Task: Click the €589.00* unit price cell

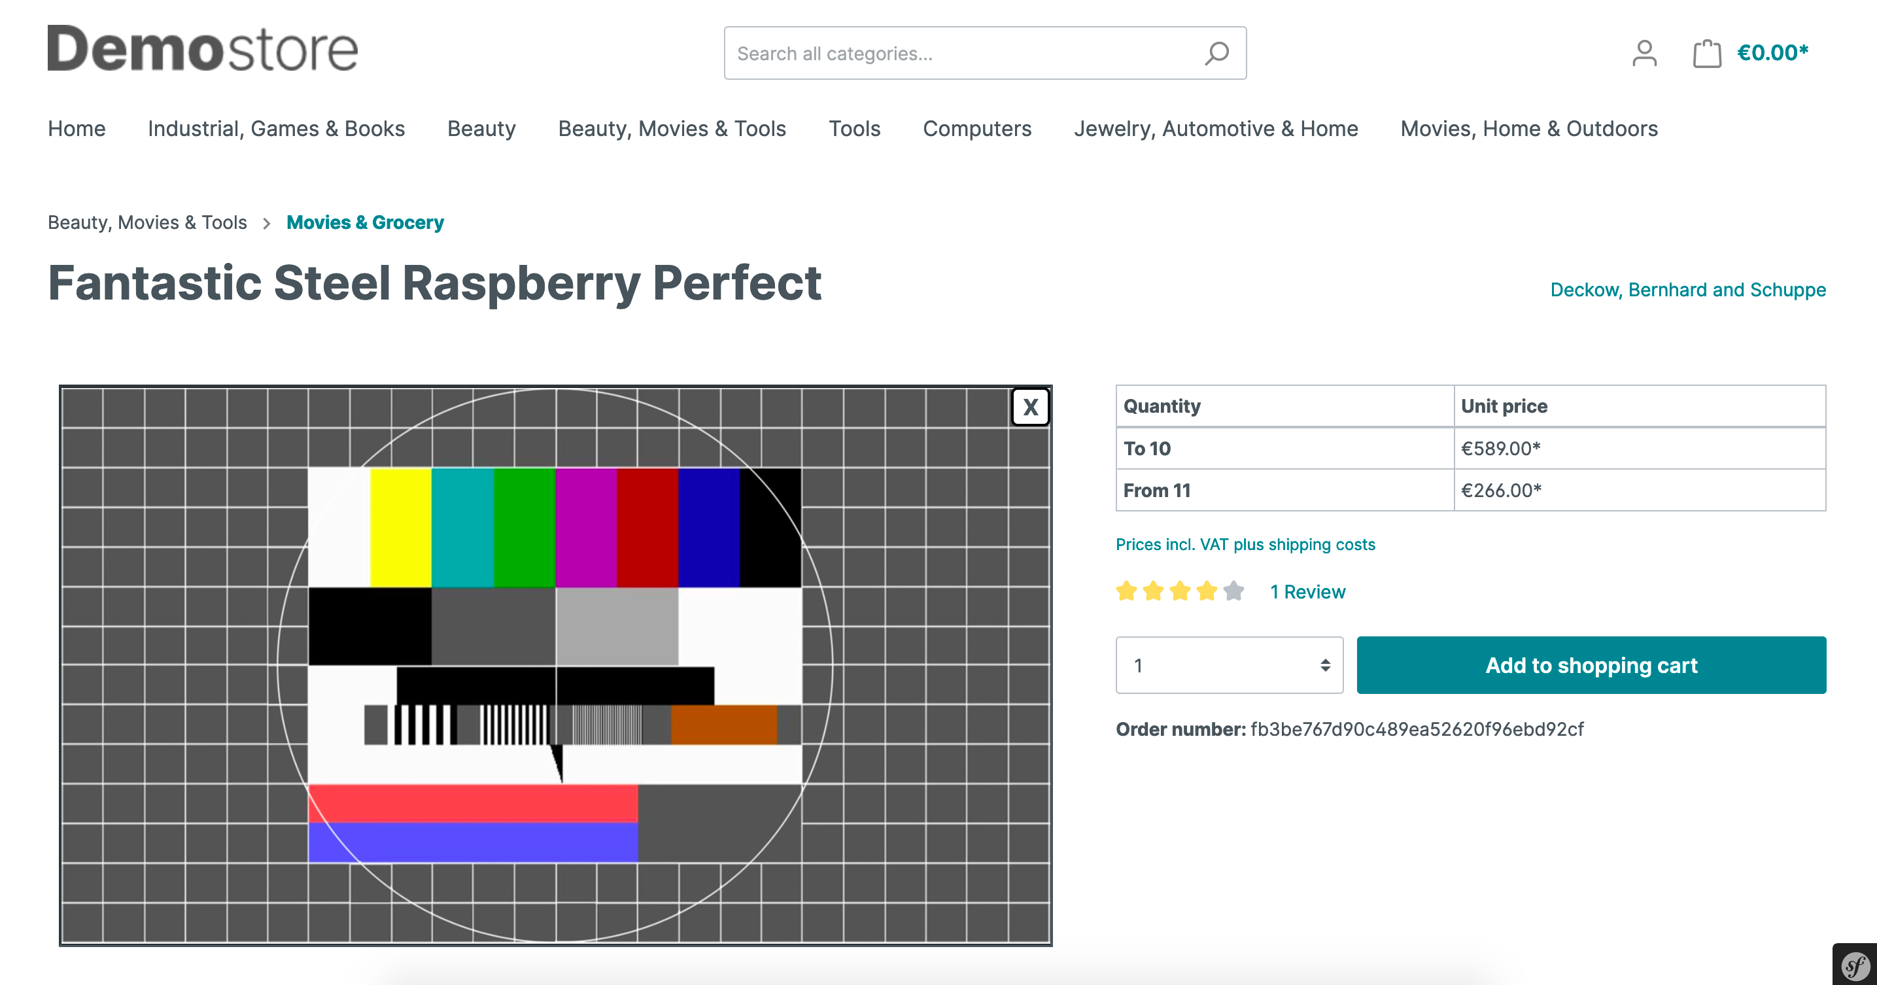Action: coord(1640,448)
